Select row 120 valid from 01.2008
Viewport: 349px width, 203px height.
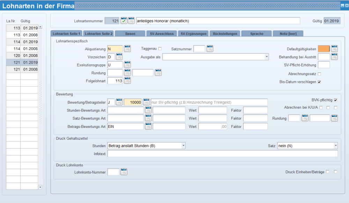coord(22,56)
